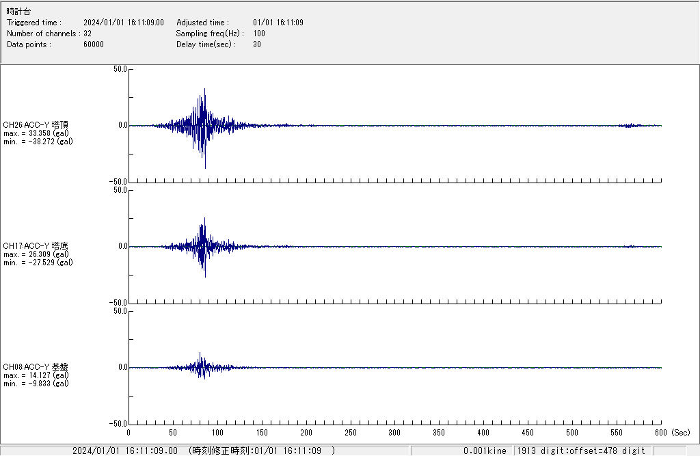This screenshot has width=700, height=456.
Task: Click the Number of channels value 32
Action: coord(87,33)
